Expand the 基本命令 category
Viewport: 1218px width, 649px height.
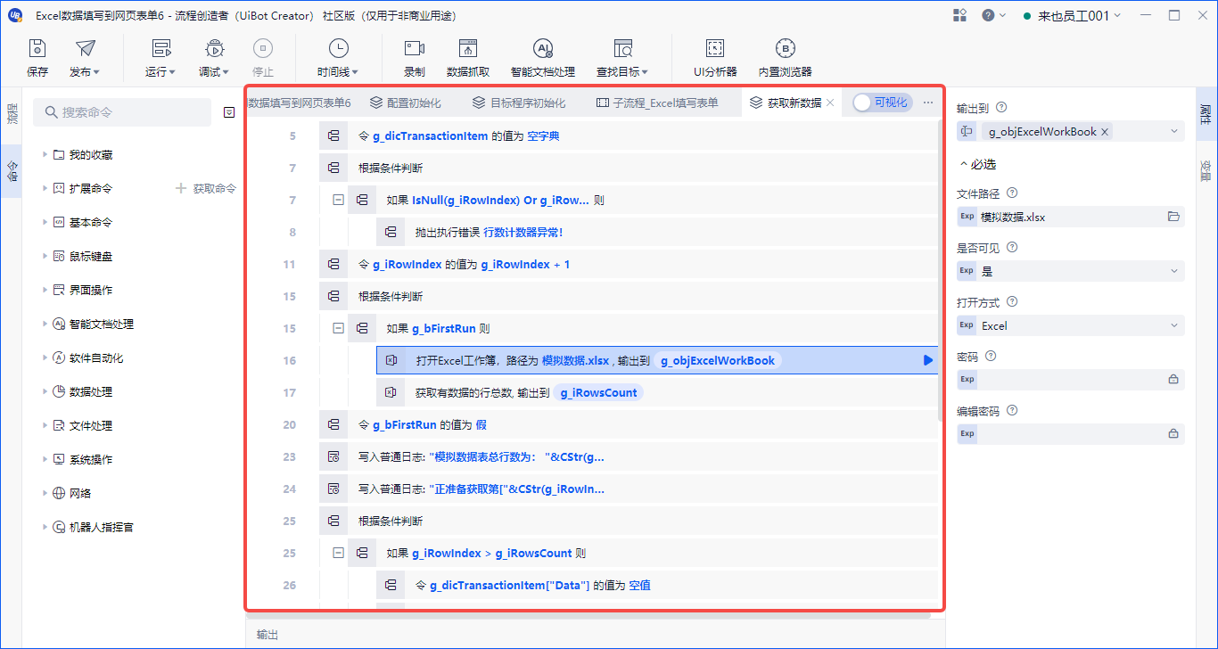(45, 223)
